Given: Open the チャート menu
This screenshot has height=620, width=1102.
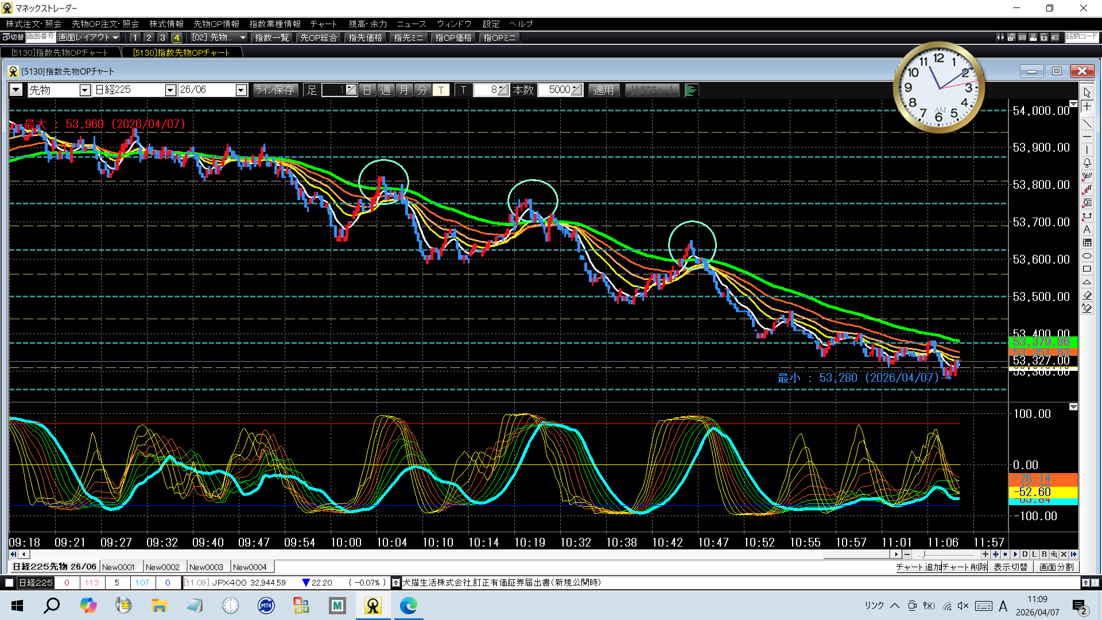Looking at the screenshot, I should point(323,24).
